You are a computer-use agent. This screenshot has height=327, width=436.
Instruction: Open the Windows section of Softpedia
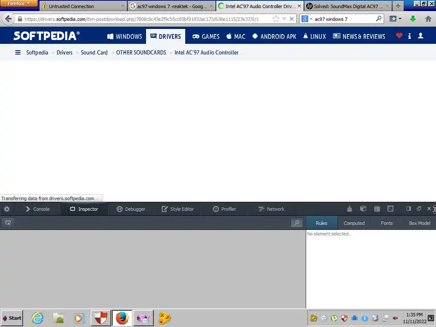(x=125, y=37)
